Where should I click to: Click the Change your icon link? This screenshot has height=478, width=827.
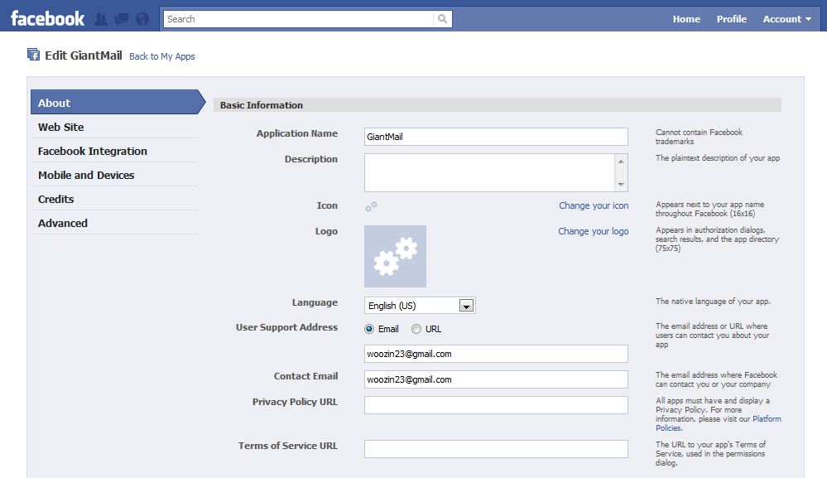[x=594, y=205]
